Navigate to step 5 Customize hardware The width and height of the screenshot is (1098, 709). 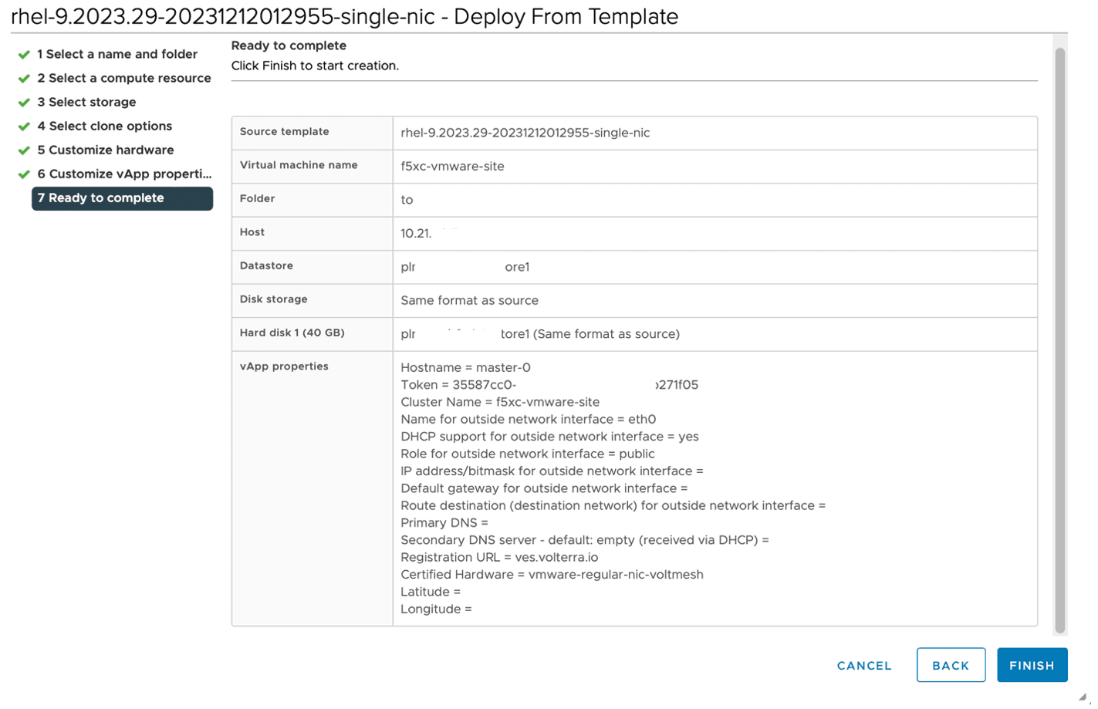(x=105, y=150)
